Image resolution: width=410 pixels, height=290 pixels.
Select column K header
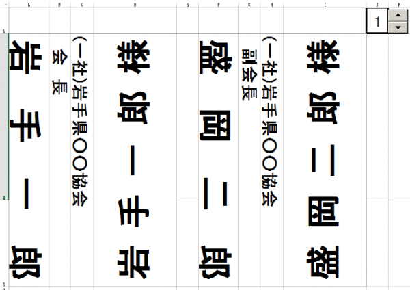tap(399, 5)
